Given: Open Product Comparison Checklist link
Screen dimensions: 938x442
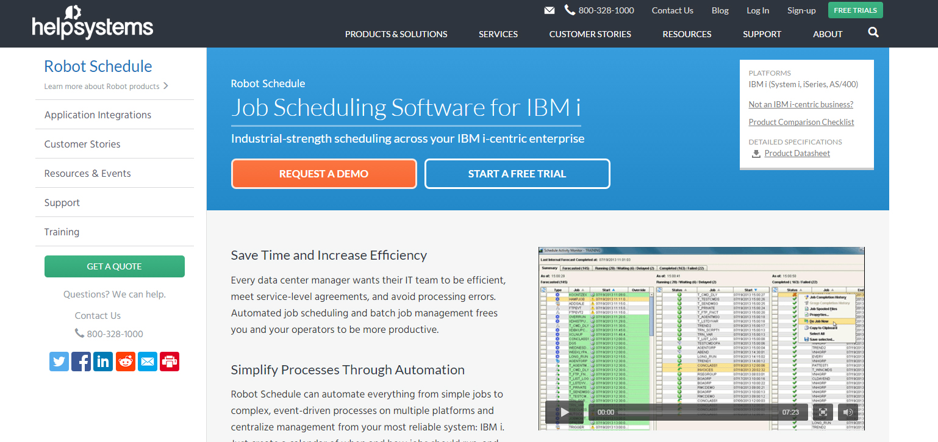Looking at the screenshot, I should [x=801, y=122].
